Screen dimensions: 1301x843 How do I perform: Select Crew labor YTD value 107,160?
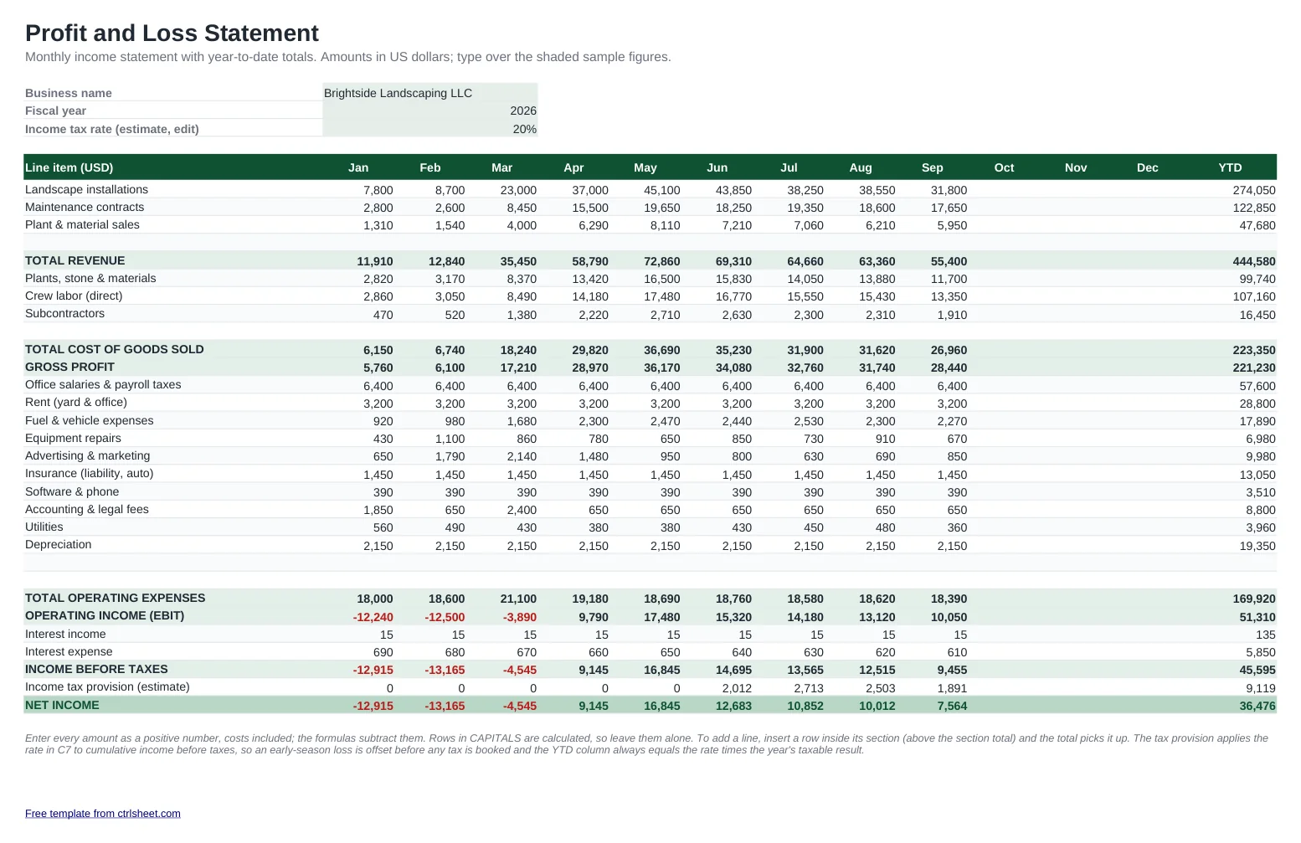click(x=1254, y=296)
